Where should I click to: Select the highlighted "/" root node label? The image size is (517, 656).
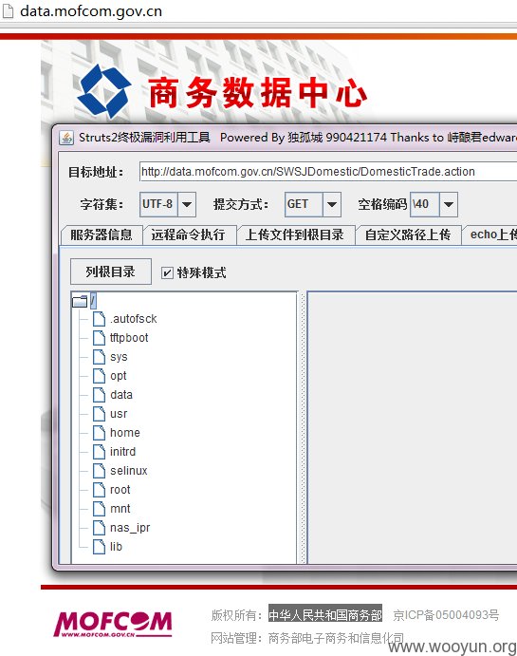pos(93,301)
